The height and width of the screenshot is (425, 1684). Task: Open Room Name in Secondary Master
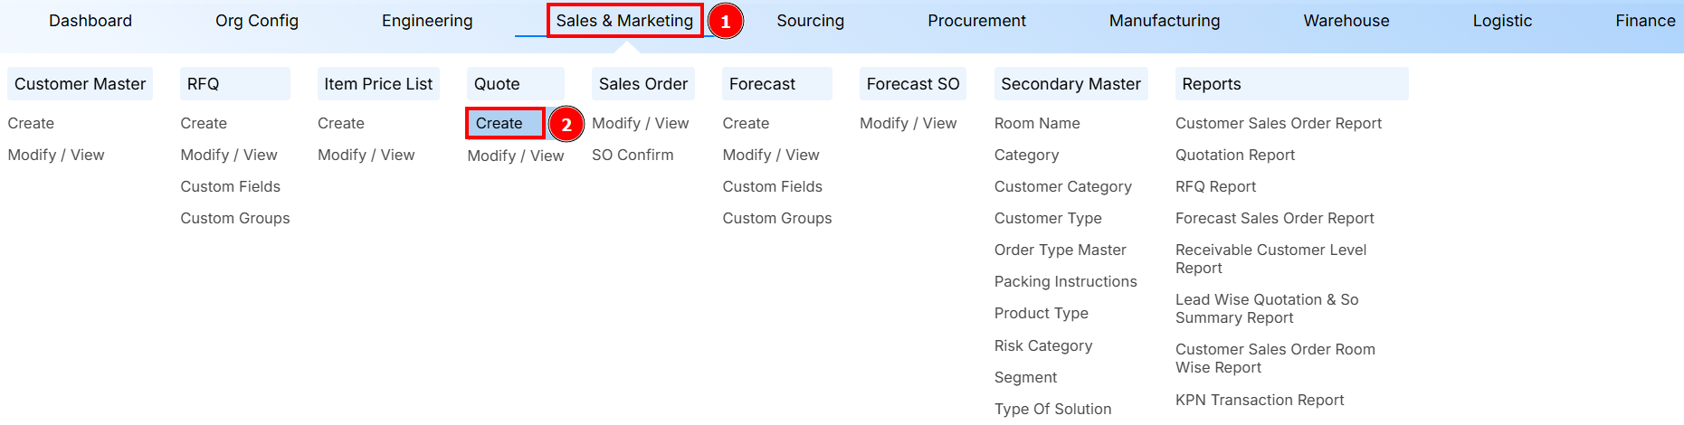pyautogui.click(x=1037, y=123)
